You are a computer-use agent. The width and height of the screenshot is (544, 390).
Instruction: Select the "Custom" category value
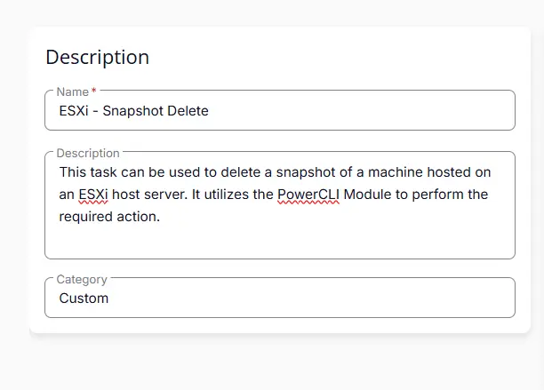84,298
